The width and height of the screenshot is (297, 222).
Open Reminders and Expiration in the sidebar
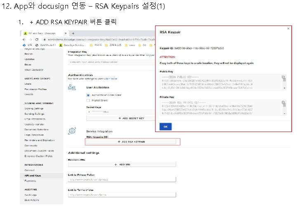pyautogui.click(x=40, y=140)
